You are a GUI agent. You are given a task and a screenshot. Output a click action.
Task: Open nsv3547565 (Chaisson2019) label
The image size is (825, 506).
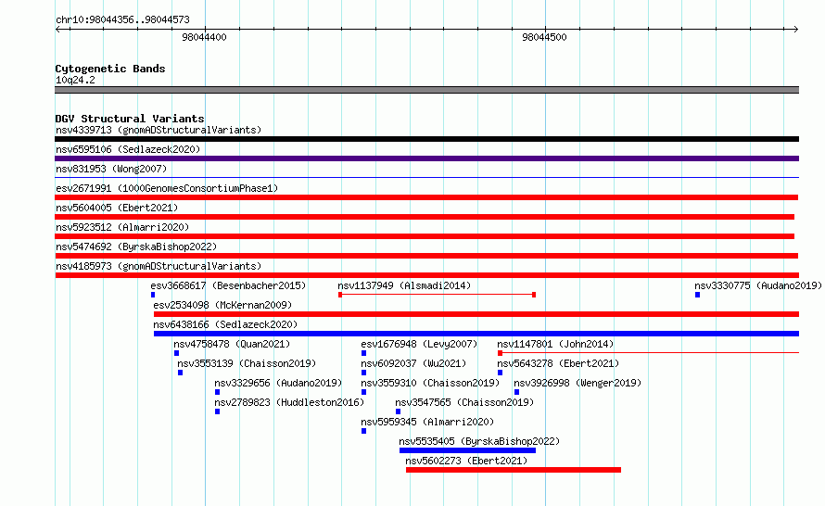tap(464, 402)
